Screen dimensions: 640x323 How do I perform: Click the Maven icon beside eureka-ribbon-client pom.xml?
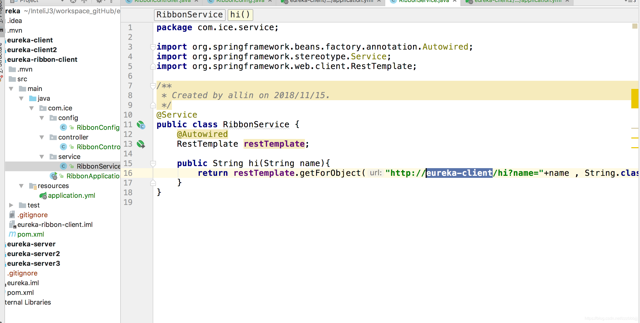pos(12,234)
